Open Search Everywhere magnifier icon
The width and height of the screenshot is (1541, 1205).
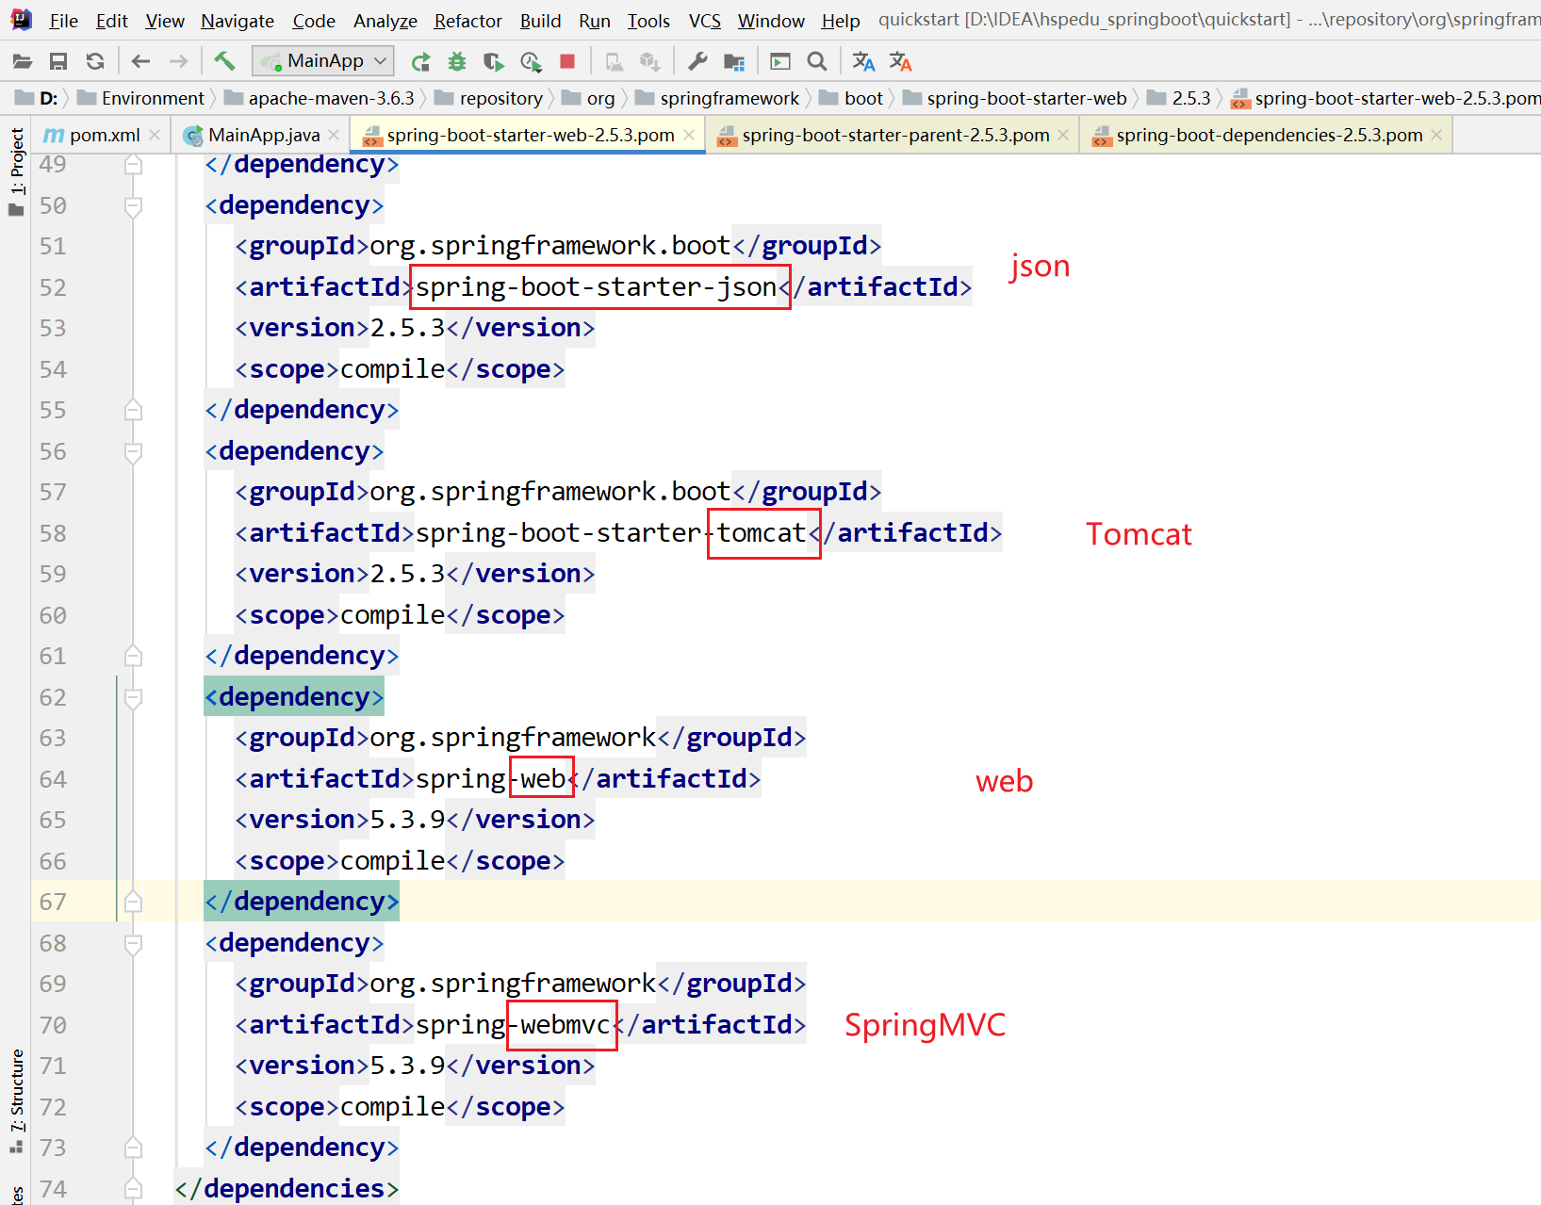click(x=817, y=62)
